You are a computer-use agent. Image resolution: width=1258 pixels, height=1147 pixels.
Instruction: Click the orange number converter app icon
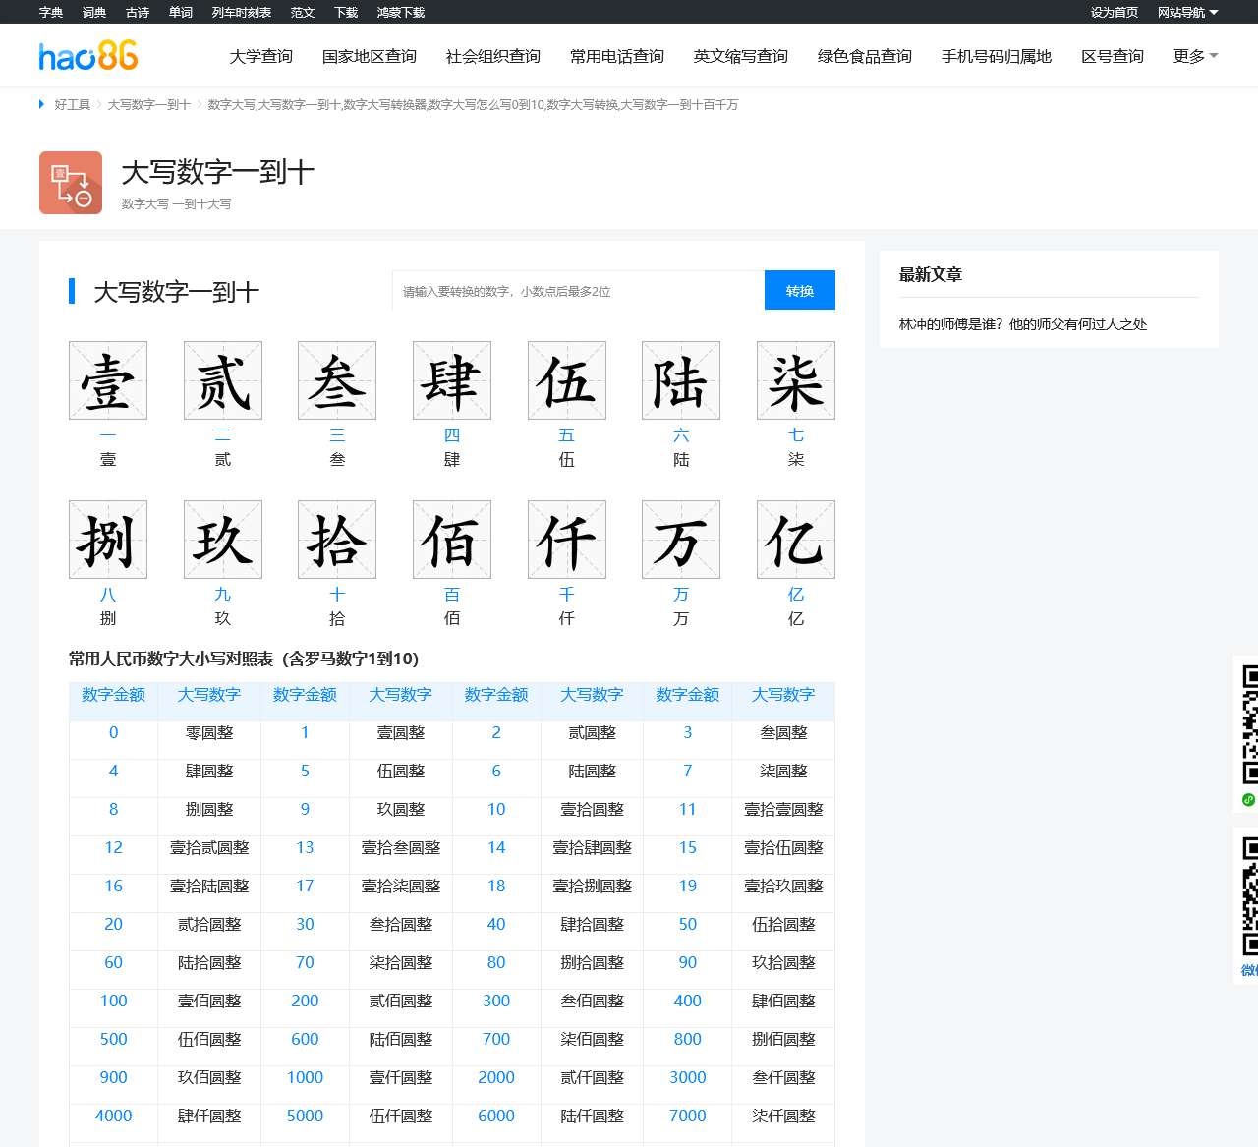coord(71,183)
